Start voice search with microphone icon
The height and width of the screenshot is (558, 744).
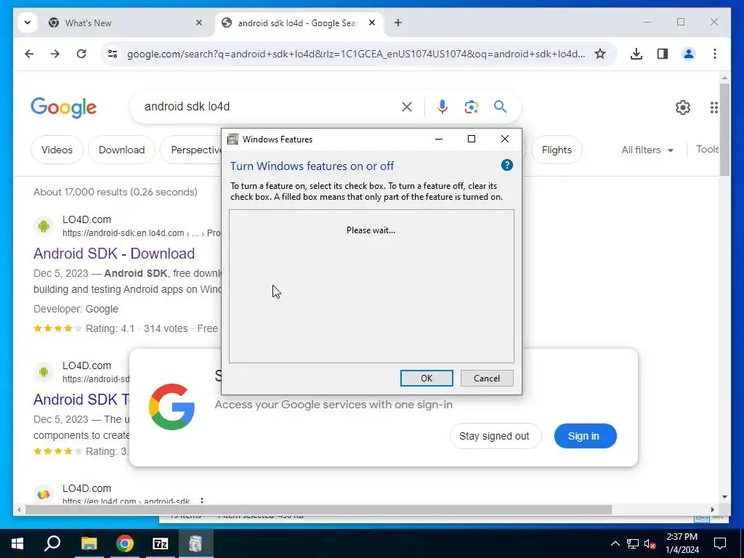click(442, 107)
